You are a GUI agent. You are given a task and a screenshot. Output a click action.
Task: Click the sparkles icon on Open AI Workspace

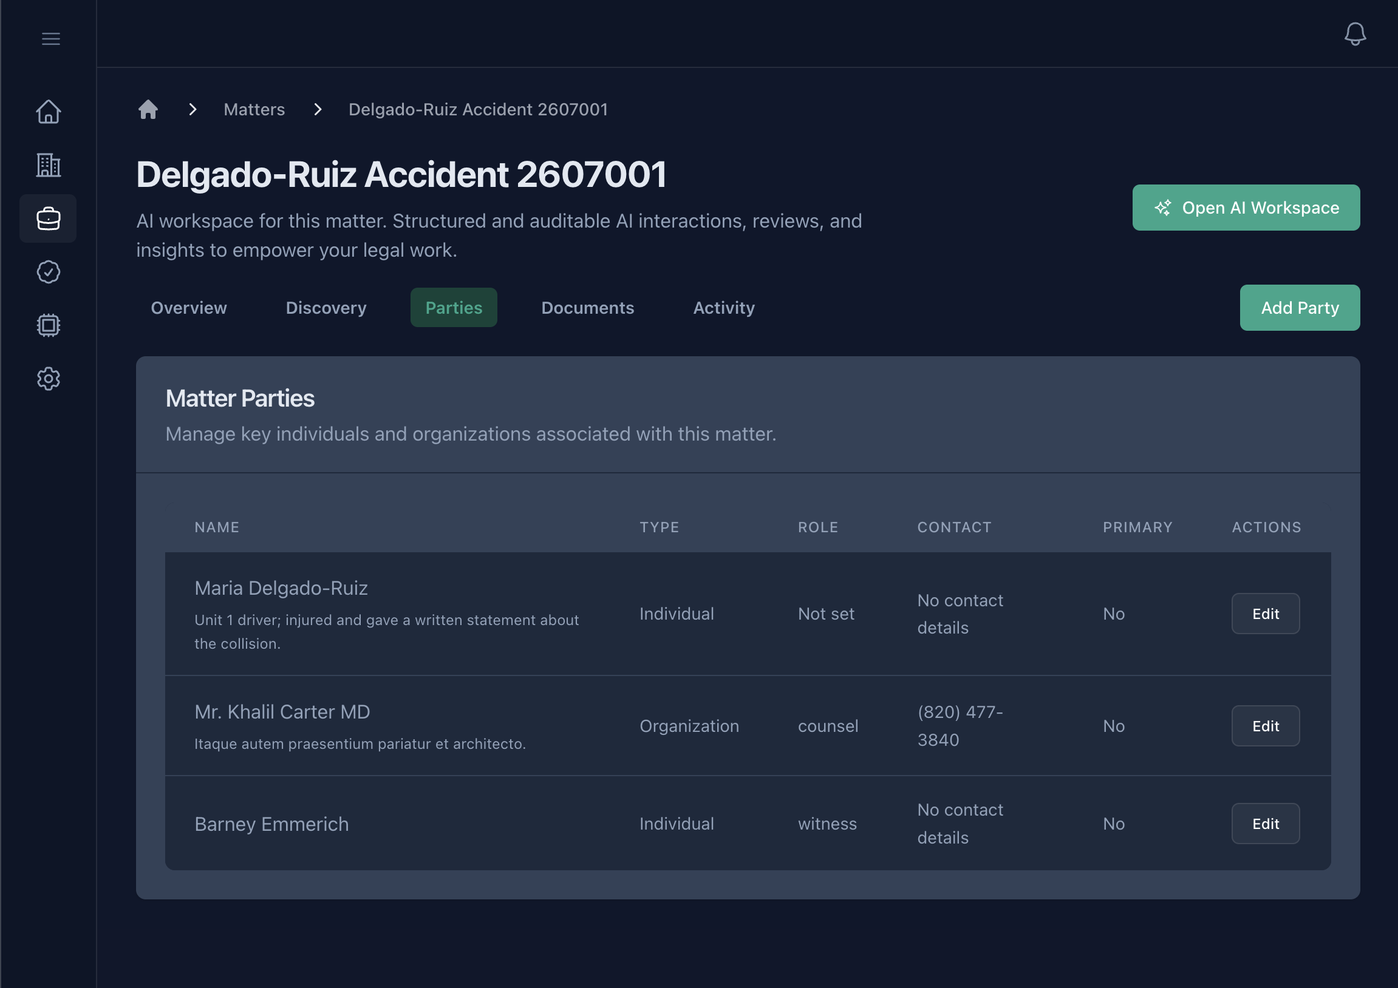[1162, 208]
